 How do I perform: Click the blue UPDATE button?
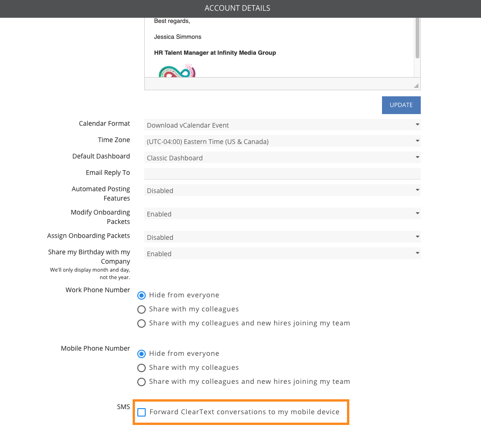click(401, 105)
